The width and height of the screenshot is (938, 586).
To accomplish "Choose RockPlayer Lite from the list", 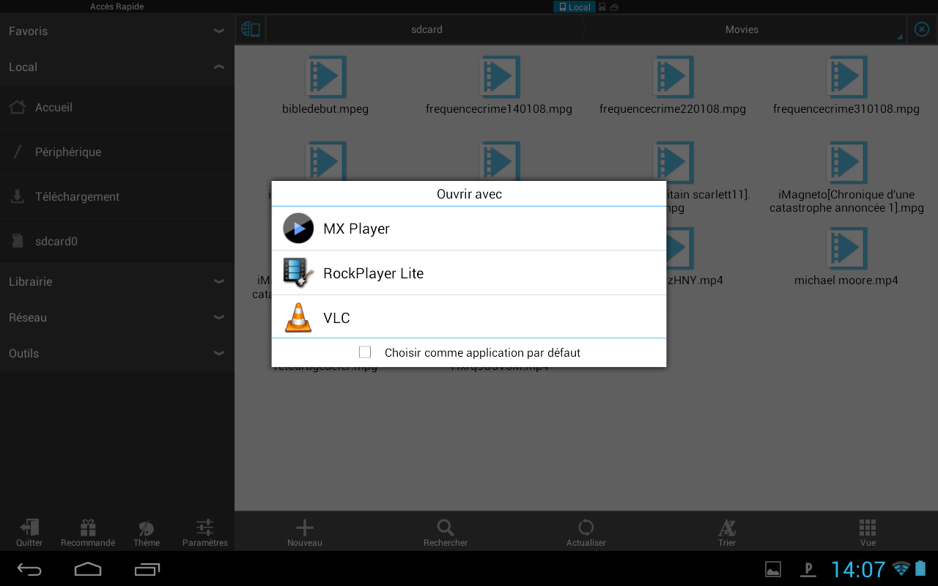I will (469, 273).
